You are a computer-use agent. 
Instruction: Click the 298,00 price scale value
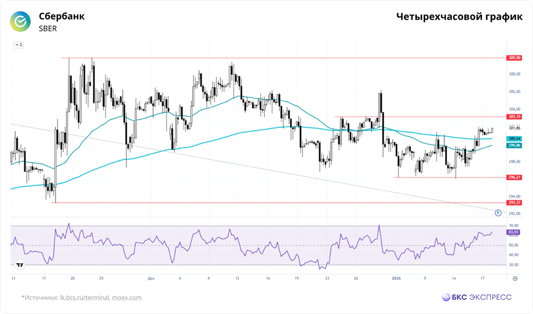(x=514, y=162)
